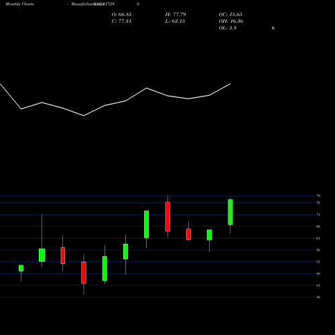This screenshot has width=335, height=335.
Task: Select the latest green candle closing near 77
Action: coord(230,212)
